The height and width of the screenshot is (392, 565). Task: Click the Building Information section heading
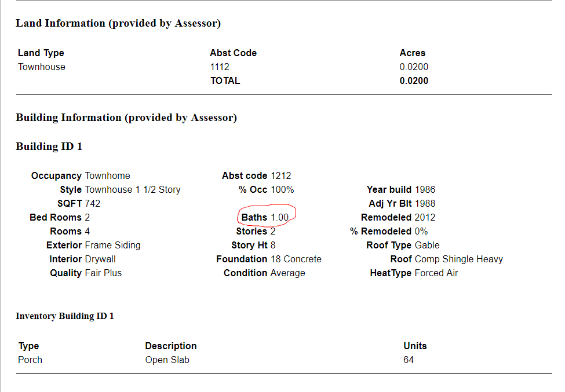pos(126,118)
